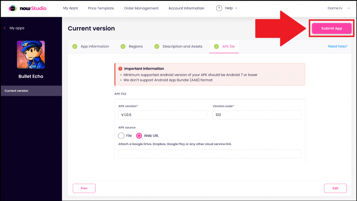This screenshot has width=357, height=201.
Task: Switch to the APK file tab
Action: pyautogui.click(x=229, y=46)
